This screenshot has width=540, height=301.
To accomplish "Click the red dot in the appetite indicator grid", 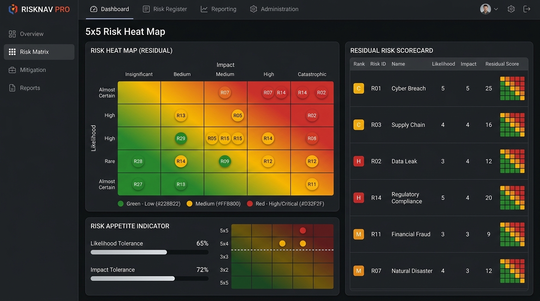I will pyautogui.click(x=303, y=230).
